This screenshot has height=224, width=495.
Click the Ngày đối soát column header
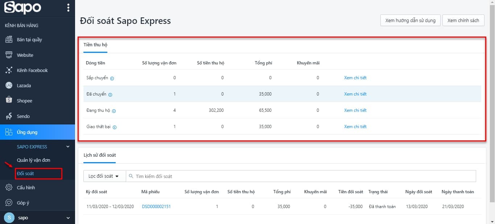click(x=418, y=192)
